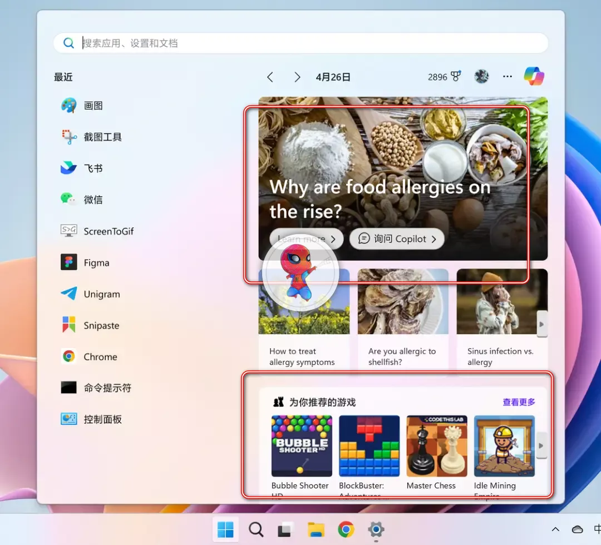The height and width of the screenshot is (545, 601).
Task: Click the 询问 Copilot button
Action: click(x=397, y=239)
